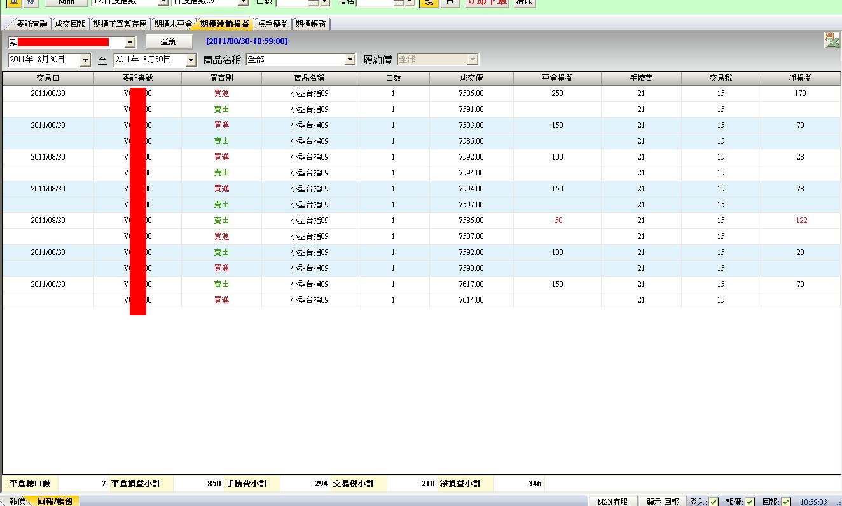842x506 pixels.
Task: Switch to the bottom 報價 tab
Action: tap(17, 502)
